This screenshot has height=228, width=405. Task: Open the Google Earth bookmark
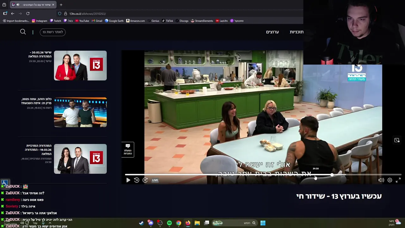click(114, 21)
